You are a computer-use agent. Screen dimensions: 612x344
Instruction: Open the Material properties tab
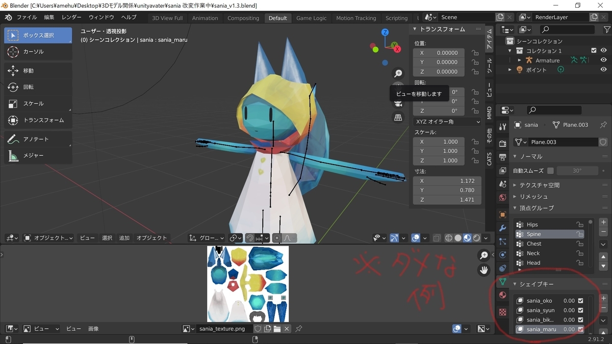point(502,295)
